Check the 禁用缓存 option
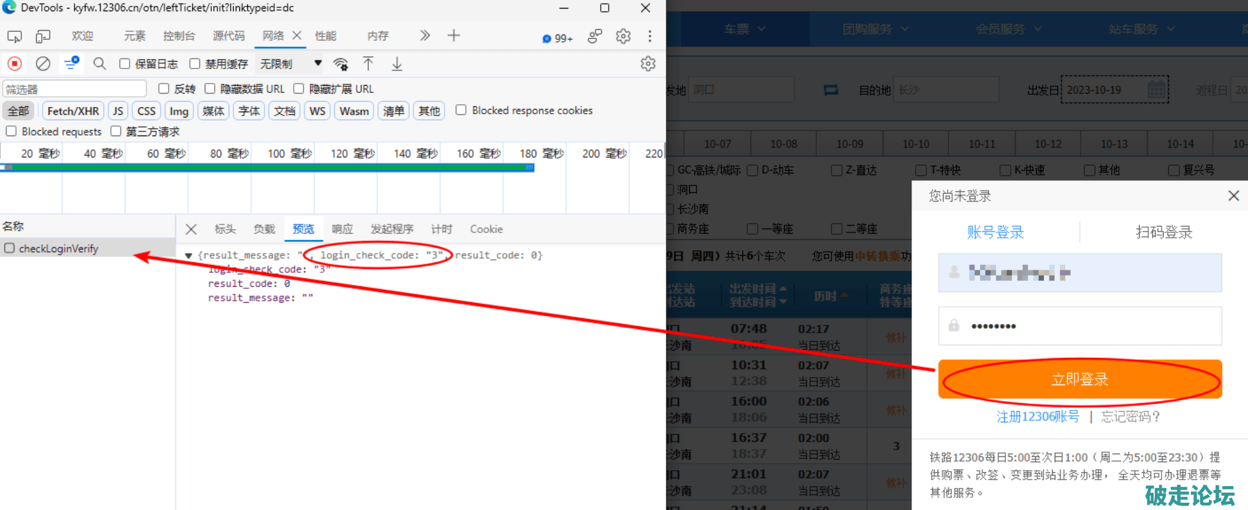 pyautogui.click(x=195, y=64)
